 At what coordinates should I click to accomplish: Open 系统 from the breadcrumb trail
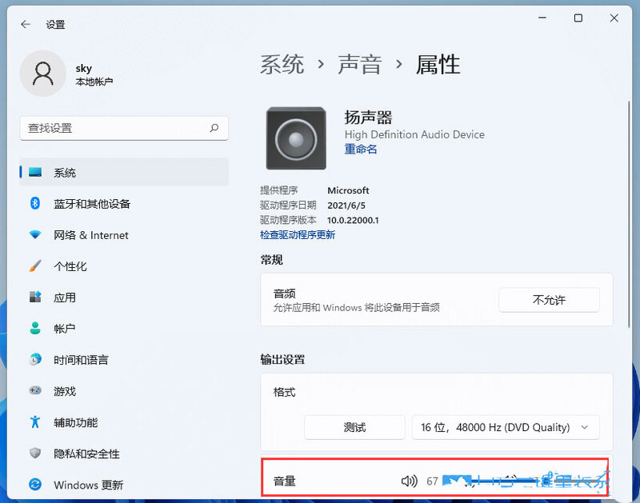pyautogui.click(x=282, y=63)
